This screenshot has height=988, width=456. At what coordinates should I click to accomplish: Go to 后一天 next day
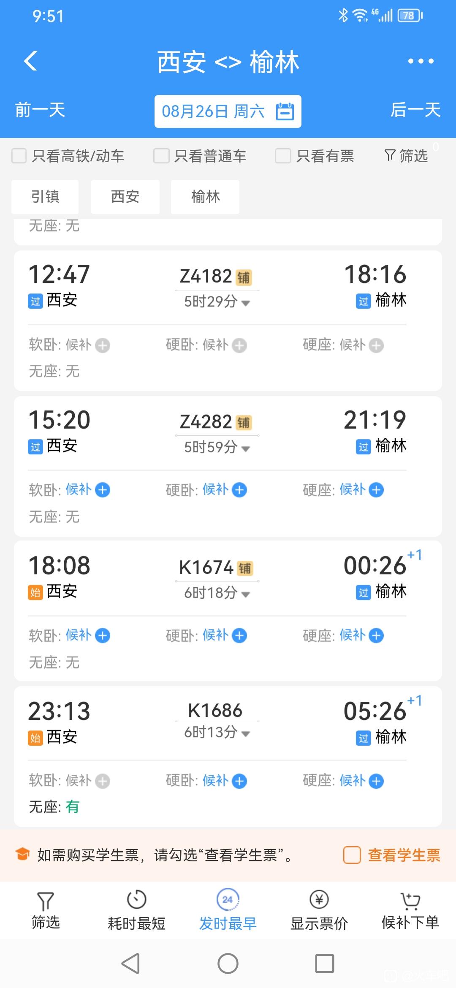coord(415,110)
